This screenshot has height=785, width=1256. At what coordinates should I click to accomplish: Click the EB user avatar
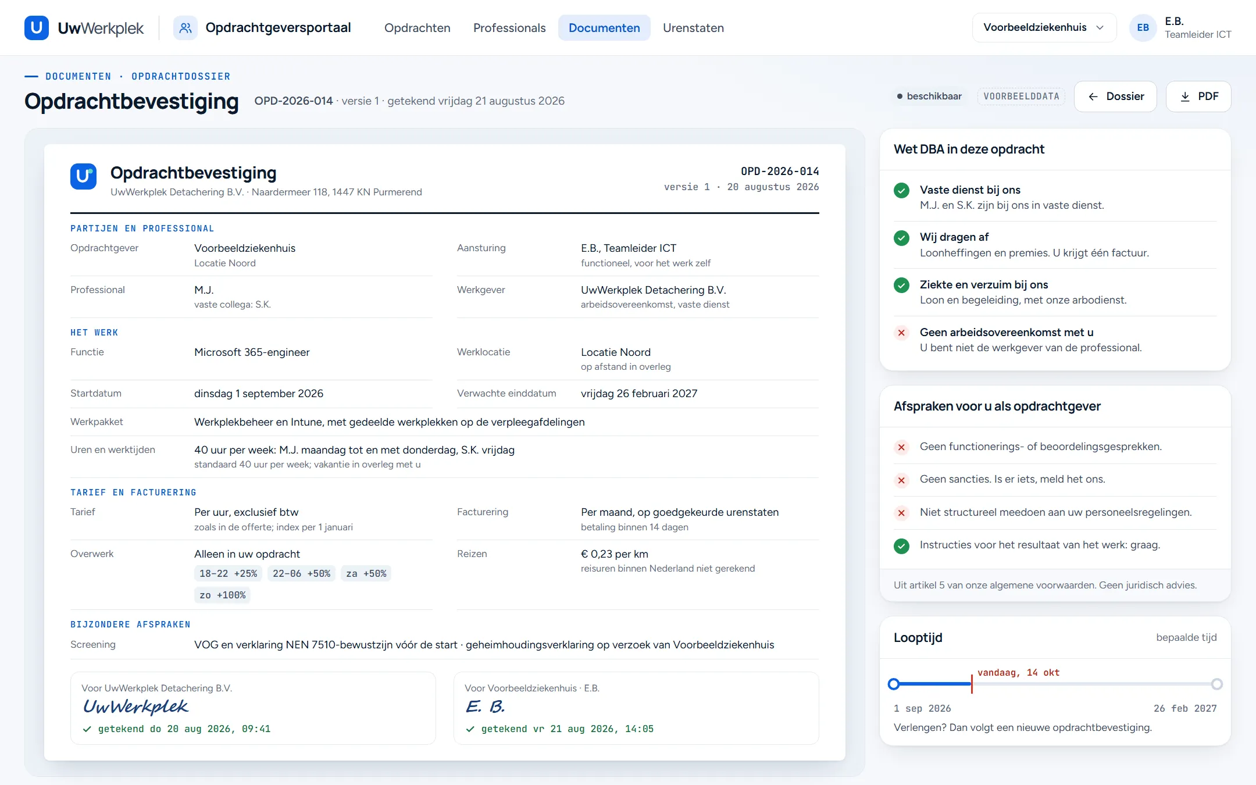point(1143,27)
